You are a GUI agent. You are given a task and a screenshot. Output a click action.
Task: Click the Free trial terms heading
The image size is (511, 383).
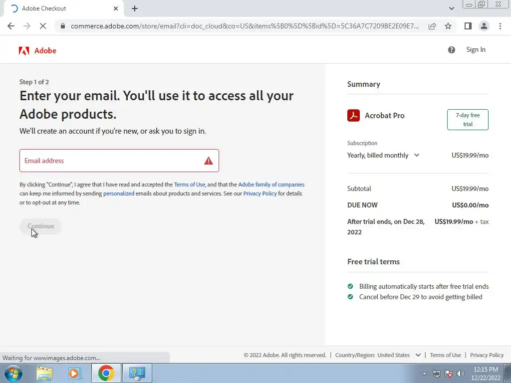(x=373, y=261)
